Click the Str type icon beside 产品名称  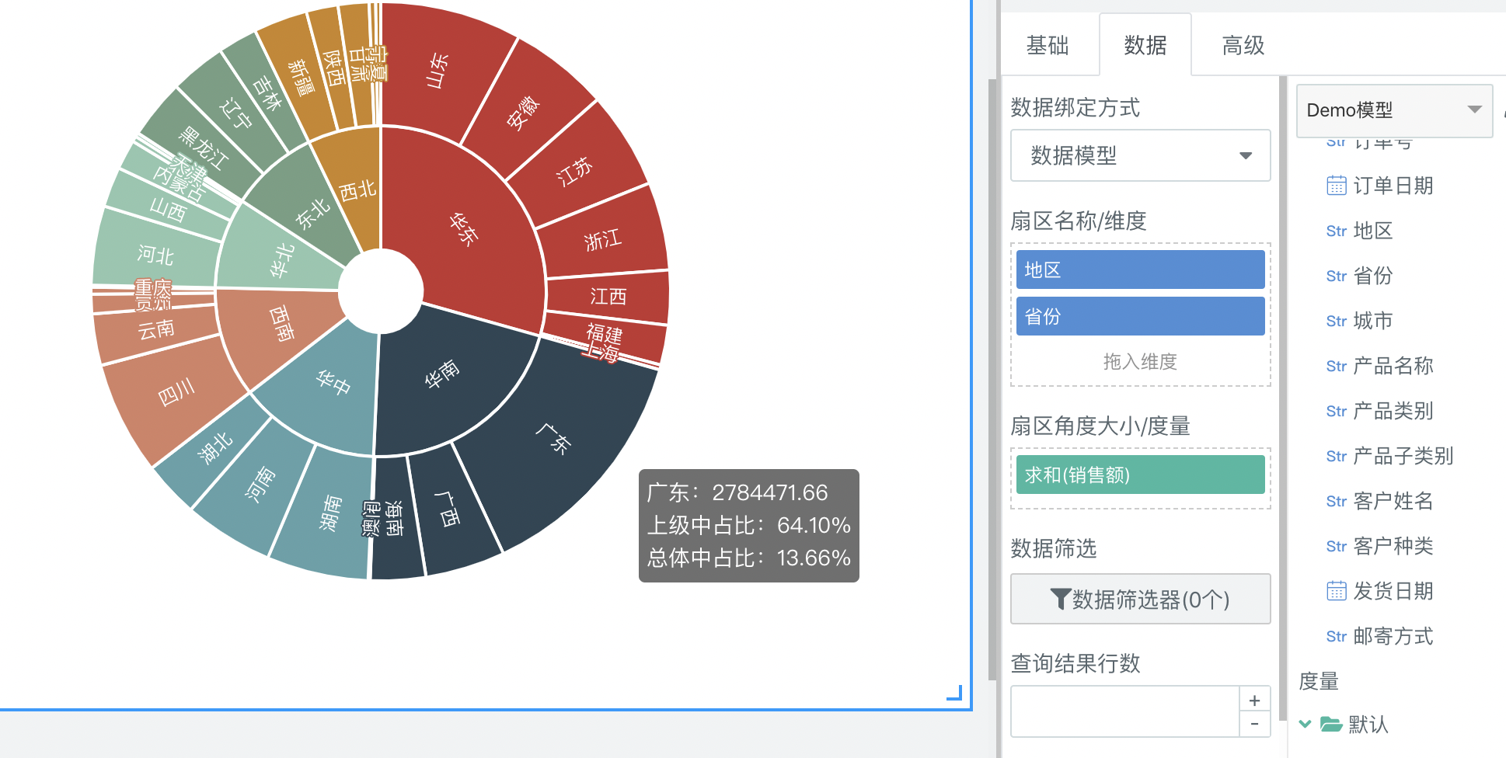click(1336, 367)
